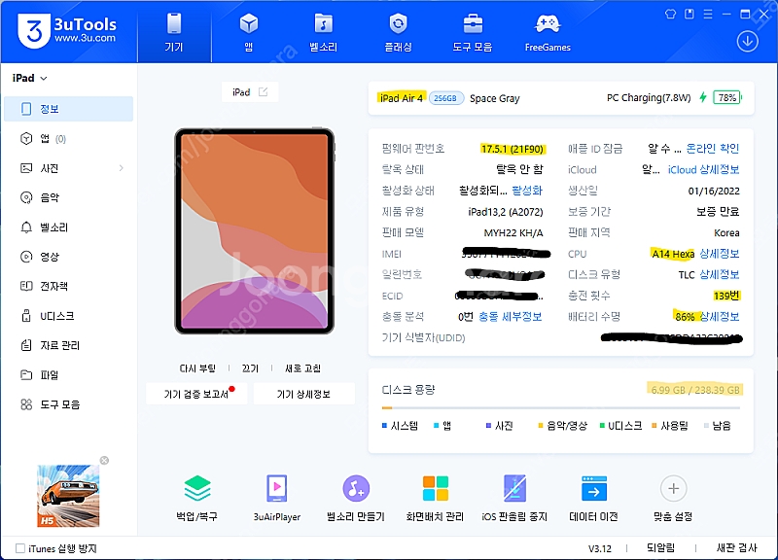Click the skin T-shirt icon in title bar

click(x=670, y=14)
